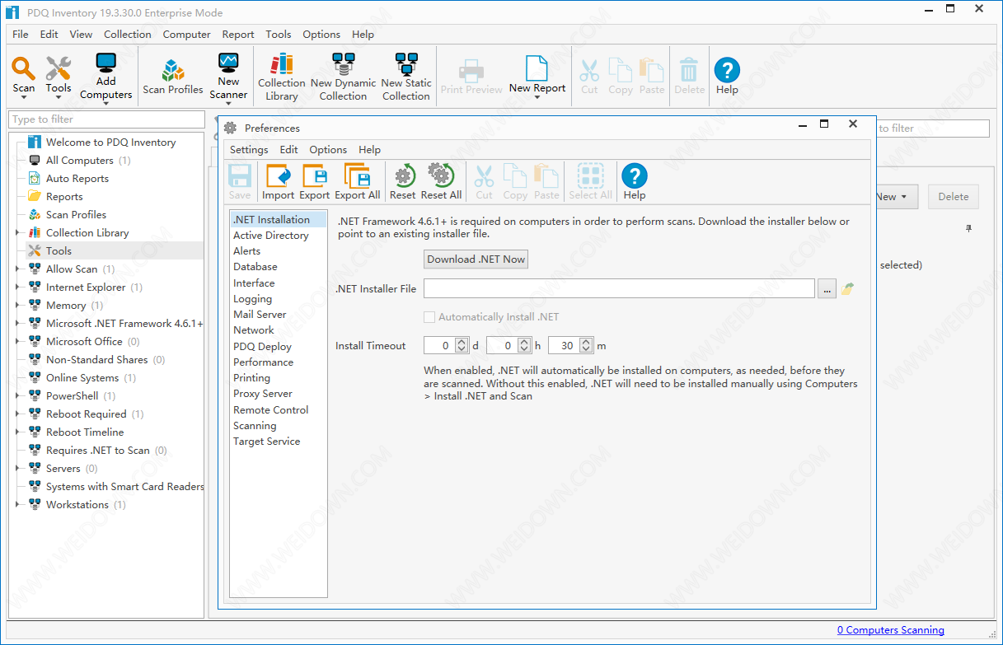
Task: Select Proxy Server in Preferences list
Action: point(263,394)
